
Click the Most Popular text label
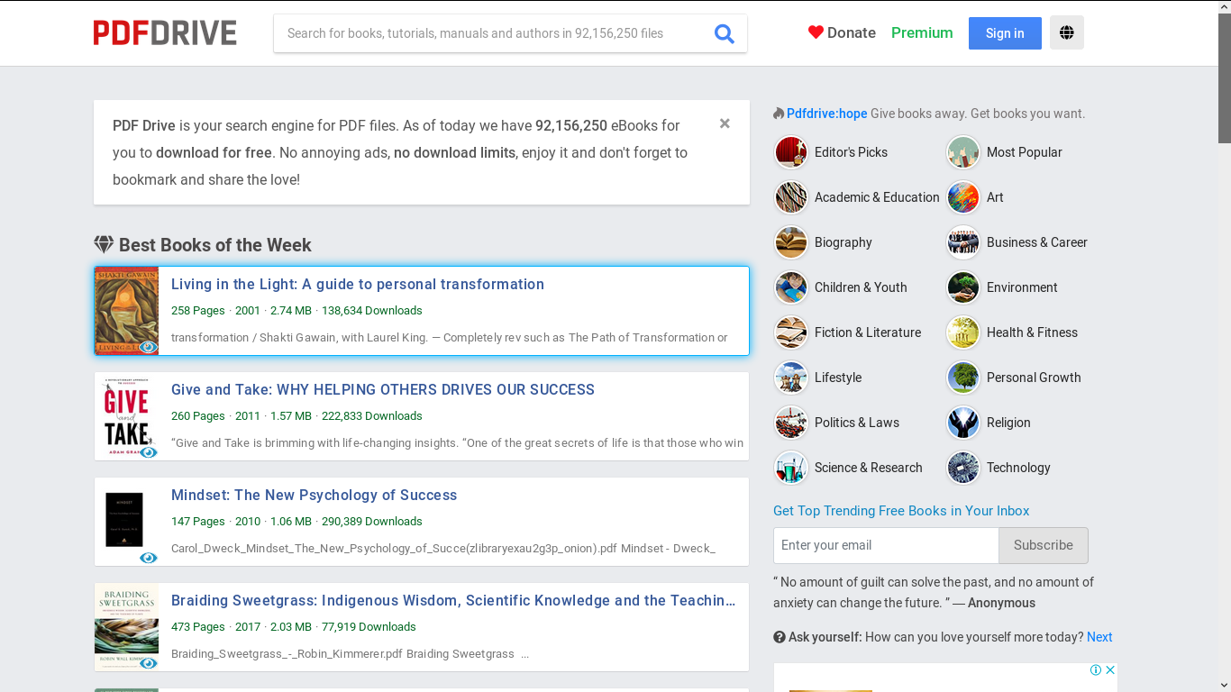(1025, 152)
